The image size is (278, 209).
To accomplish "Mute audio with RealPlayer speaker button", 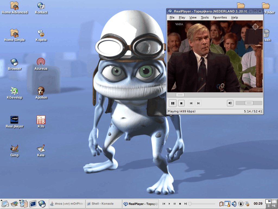I will click(x=230, y=103).
